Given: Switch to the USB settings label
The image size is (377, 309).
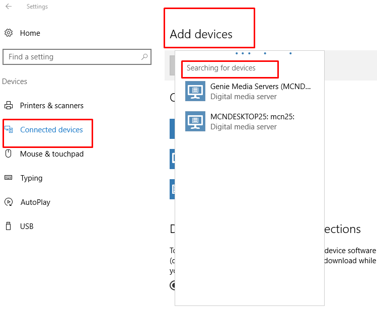Looking at the screenshot, I should [x=27, y=226].
